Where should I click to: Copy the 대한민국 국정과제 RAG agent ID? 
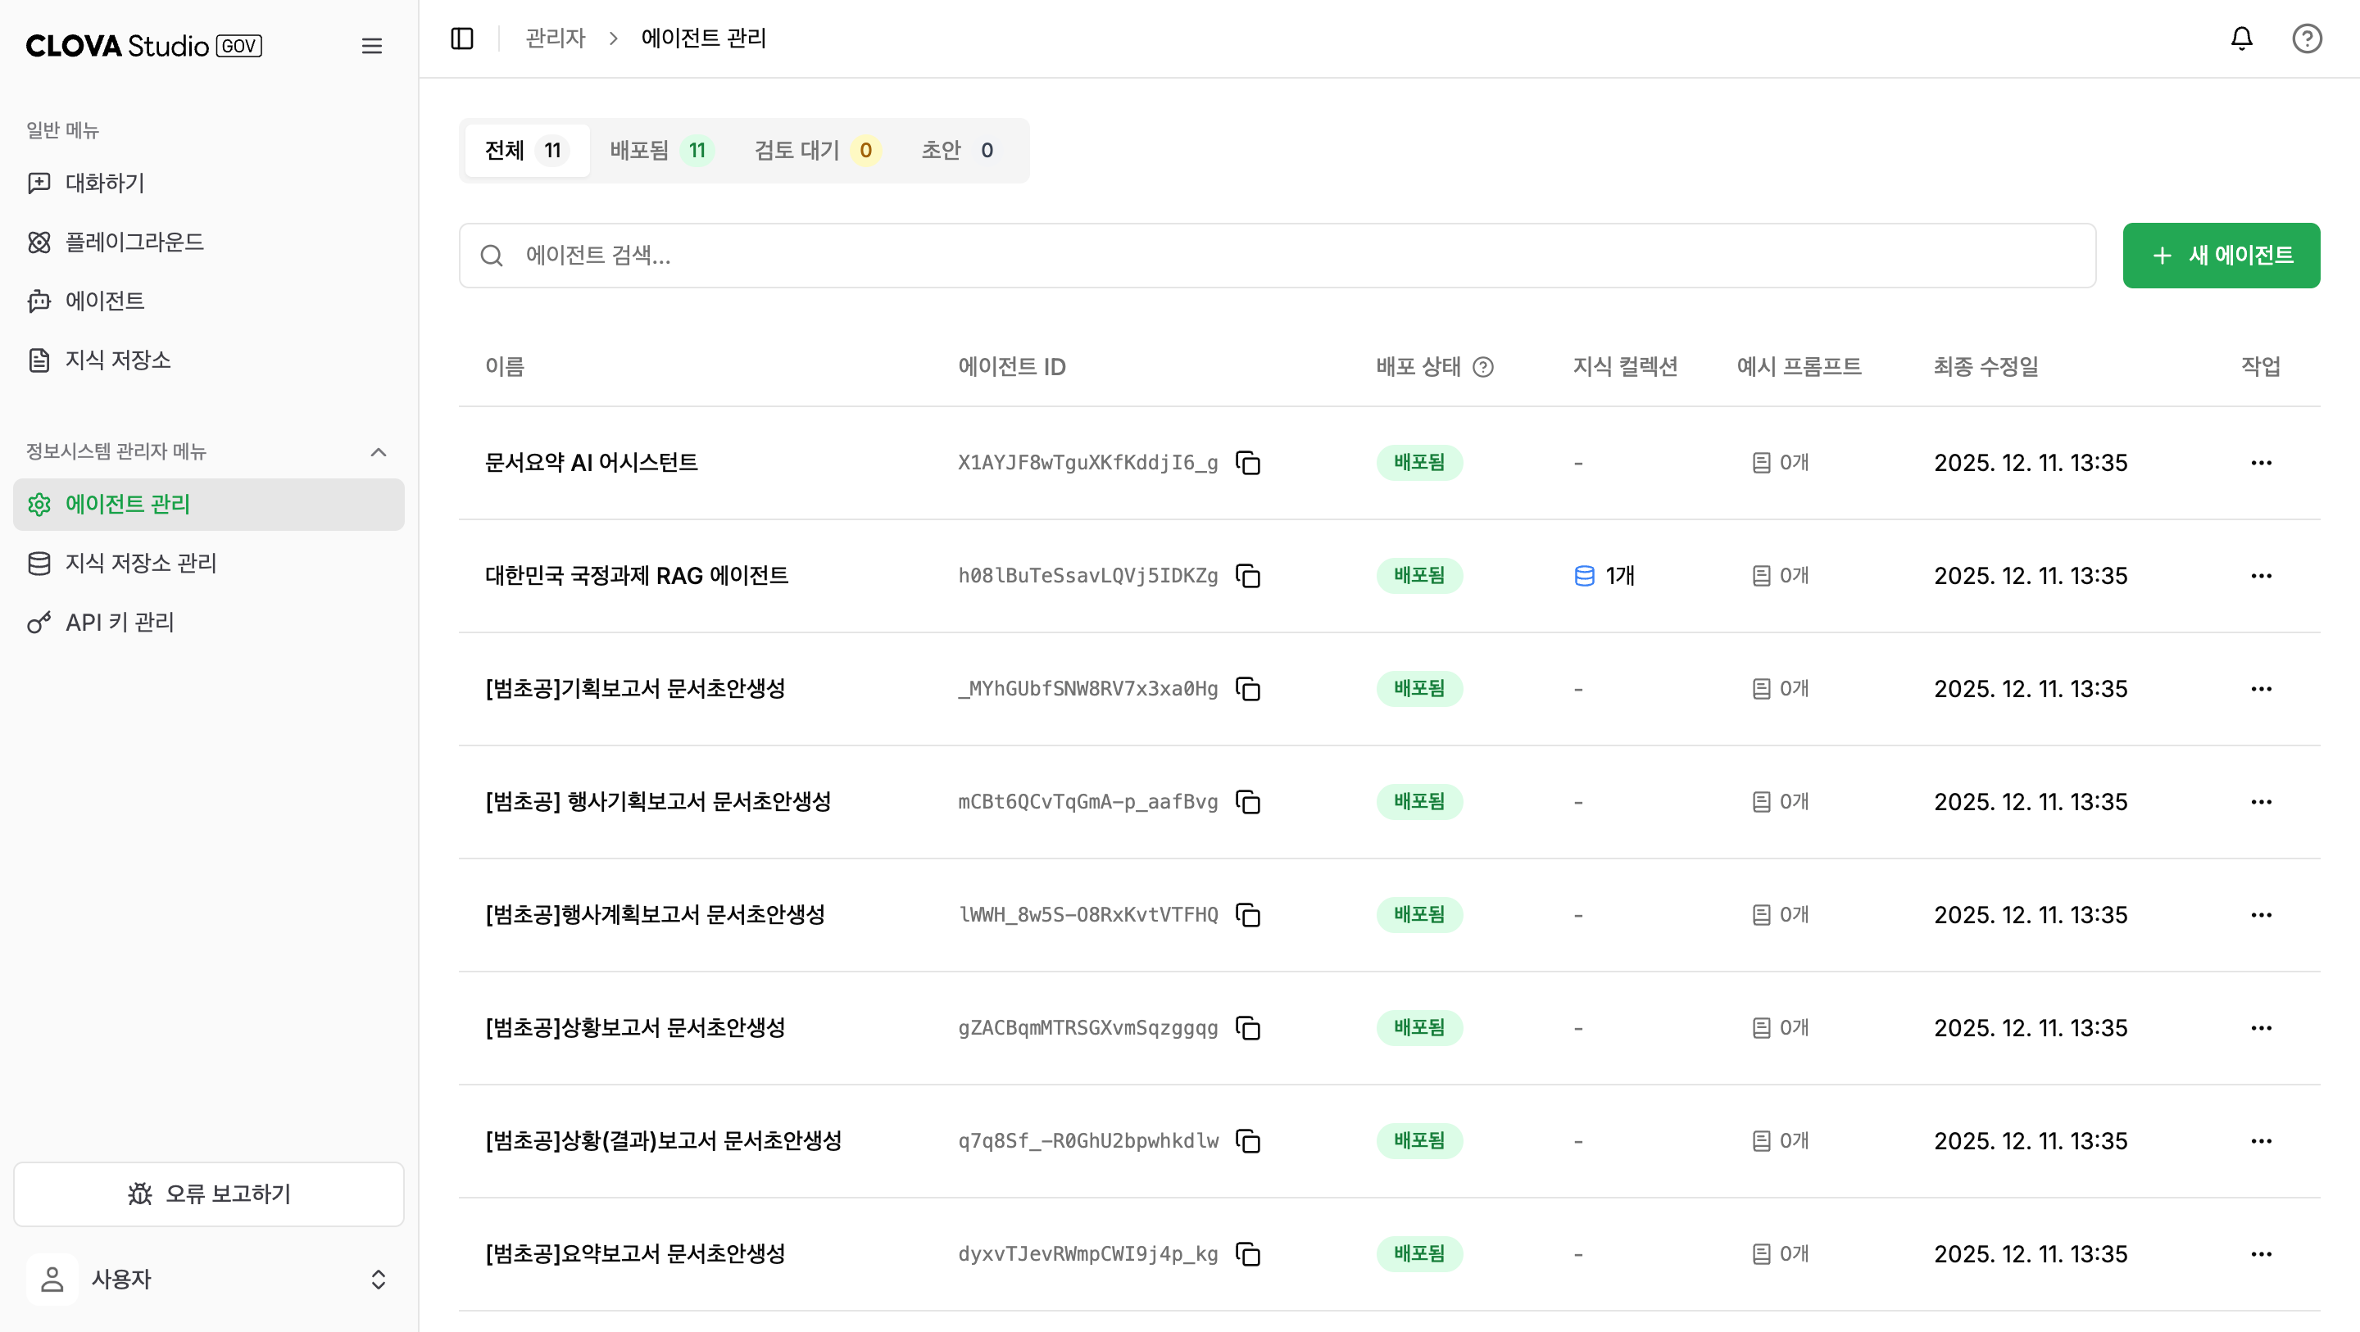[1248, 576]
